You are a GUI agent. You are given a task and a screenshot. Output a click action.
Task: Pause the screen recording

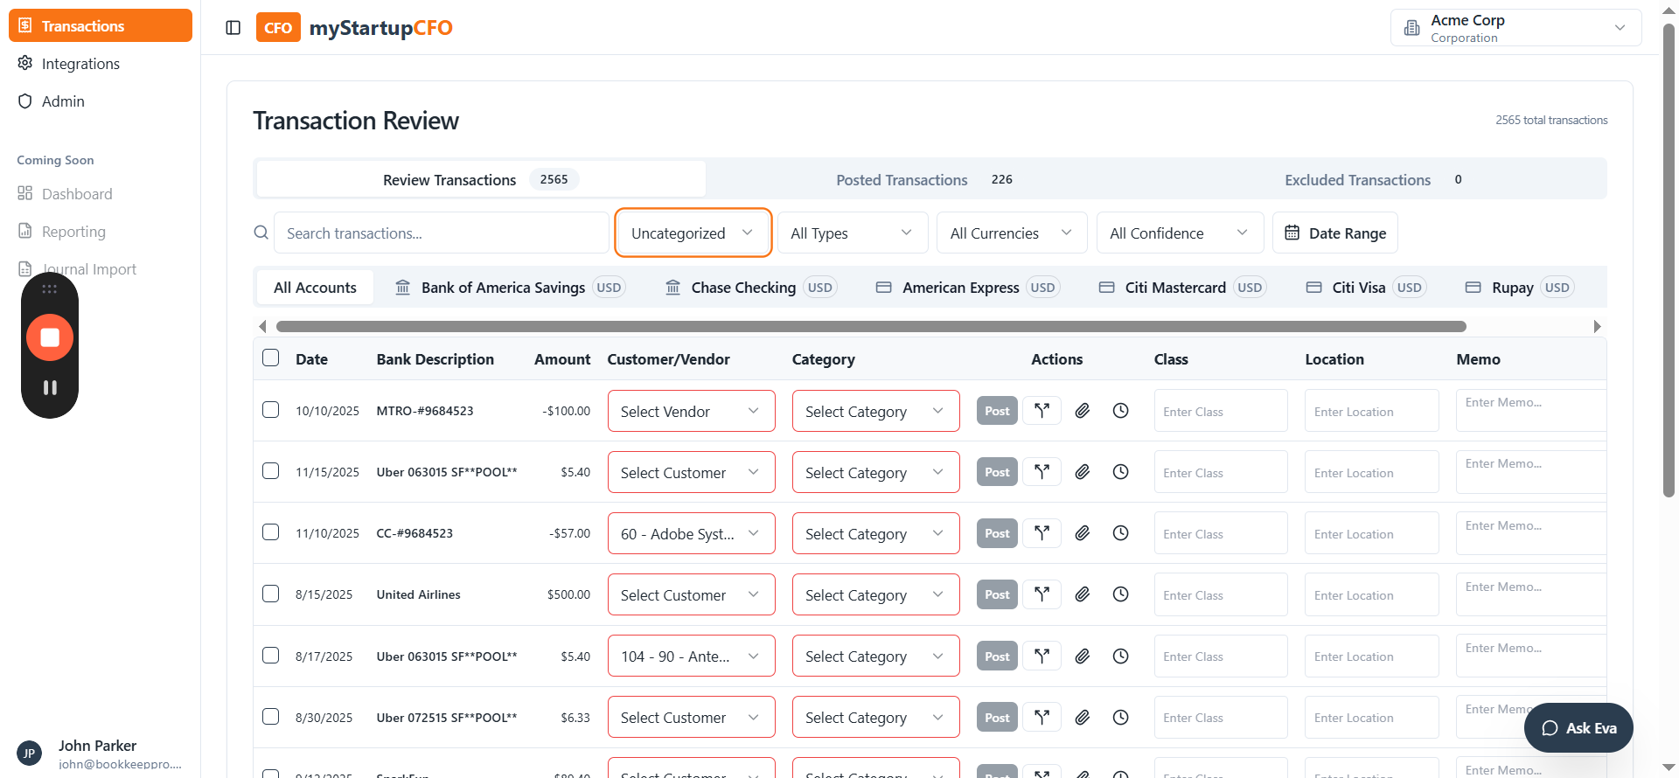tap(50, 387)
